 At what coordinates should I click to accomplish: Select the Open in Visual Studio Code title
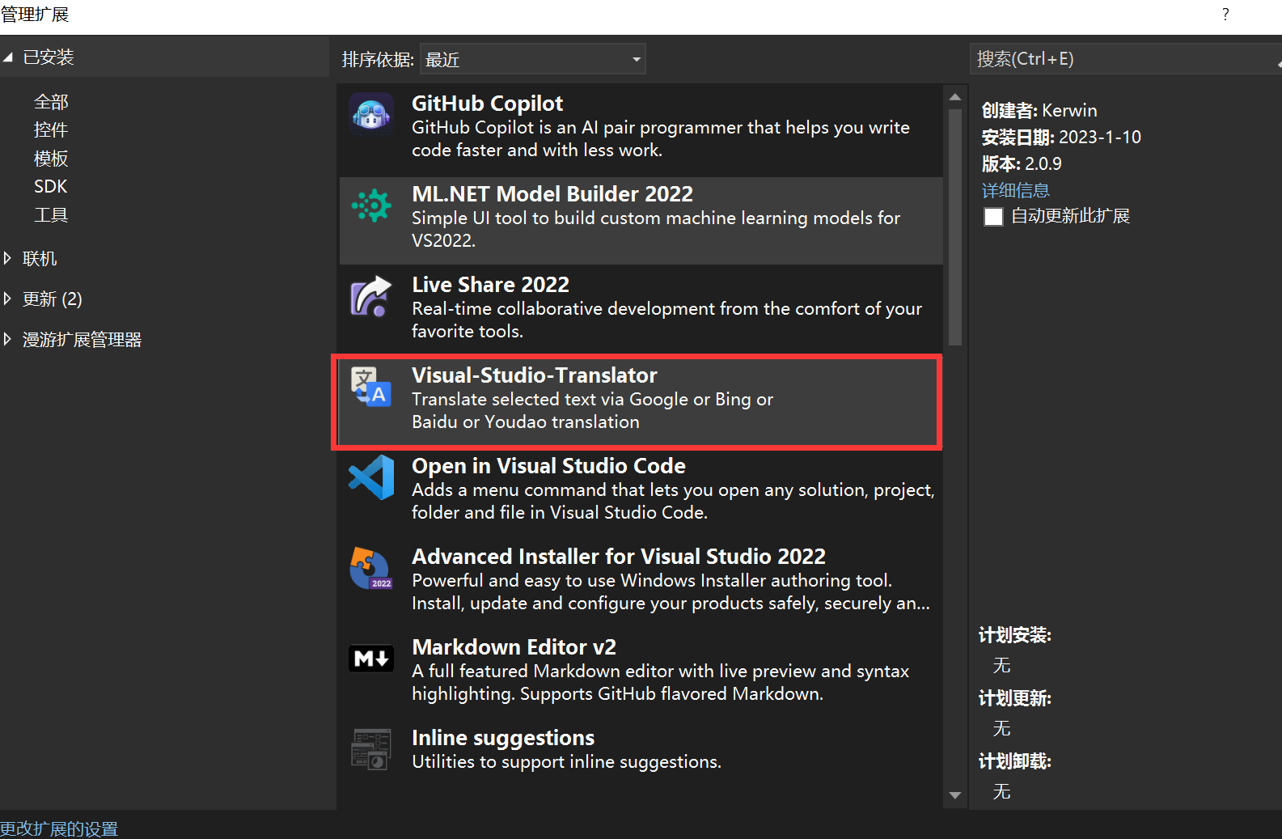coord(548,466)
